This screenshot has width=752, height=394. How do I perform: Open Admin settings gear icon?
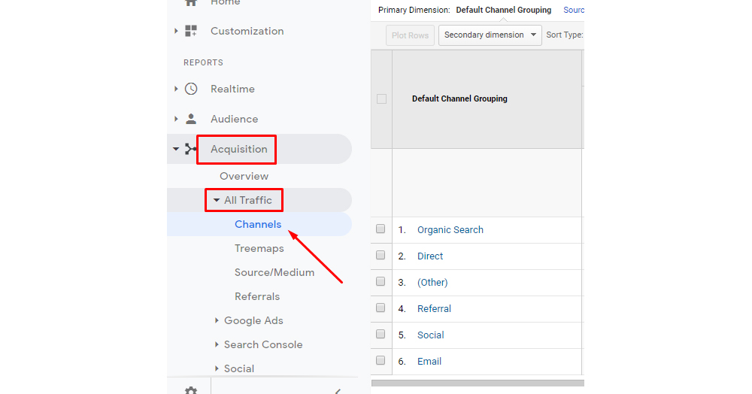191,390
